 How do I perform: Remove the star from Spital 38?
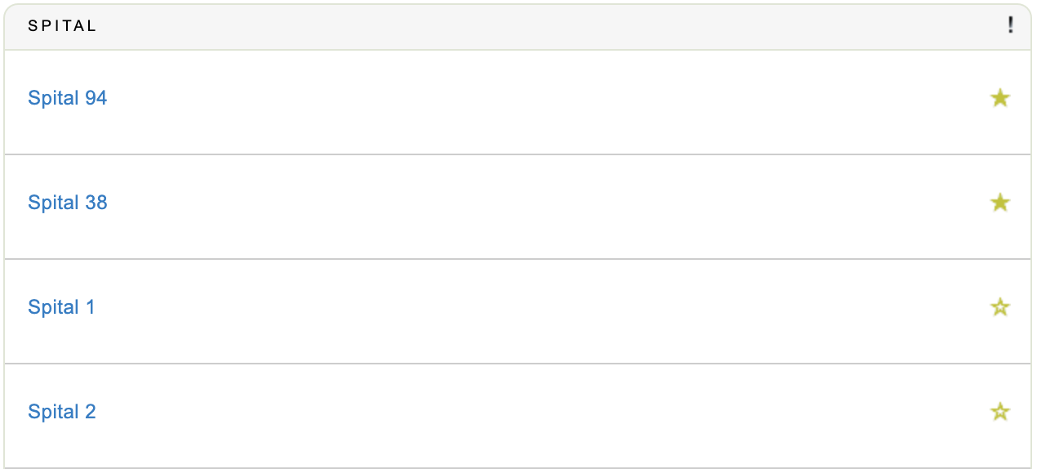(999, 203)
